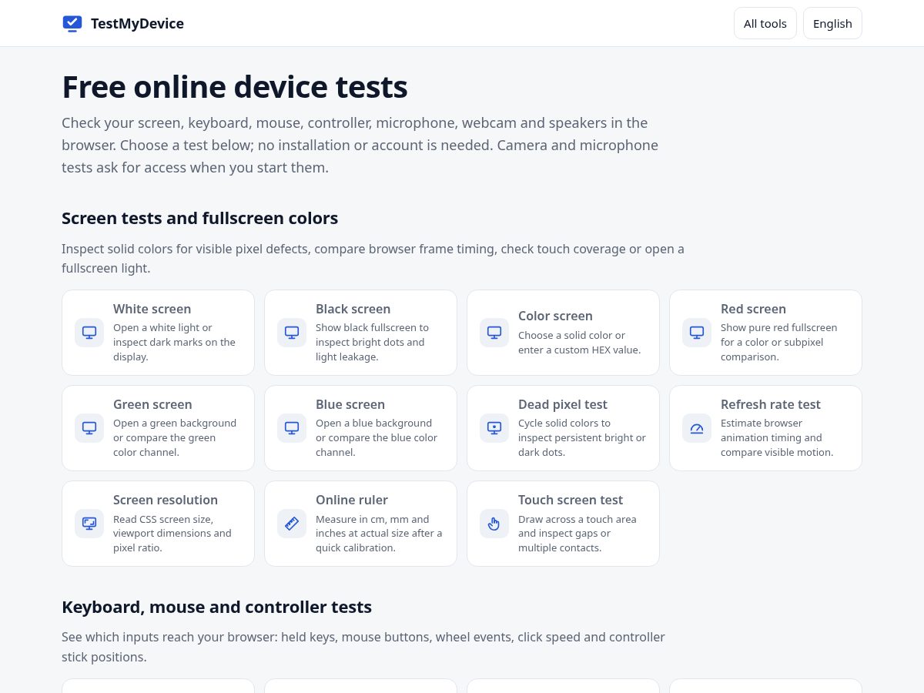This screenshot has height=693, width=924.
Task: Click the Blue screen monitor icon
Action: tap(292, 428)
